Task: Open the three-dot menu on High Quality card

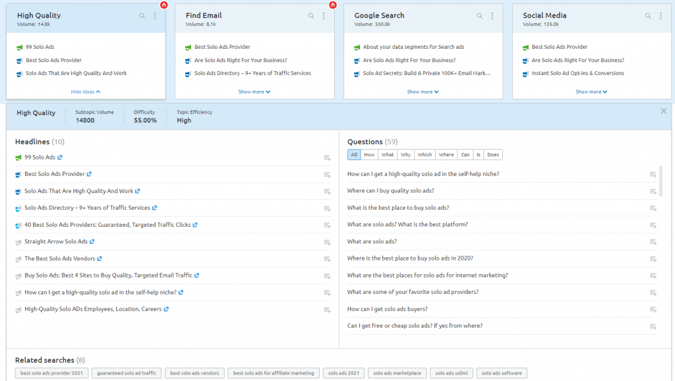Action: click(155, 16)
